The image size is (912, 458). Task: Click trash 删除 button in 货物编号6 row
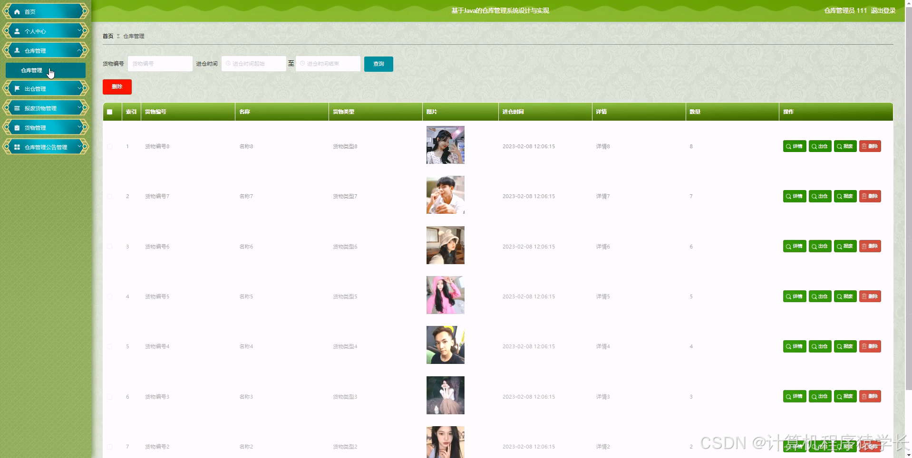[870, 246]
